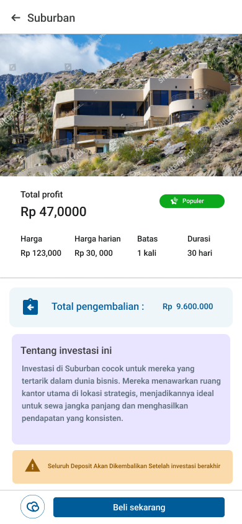Click the Beli sekarang button
The height and width of the screenshot is (524, 242).
(139, 507)
